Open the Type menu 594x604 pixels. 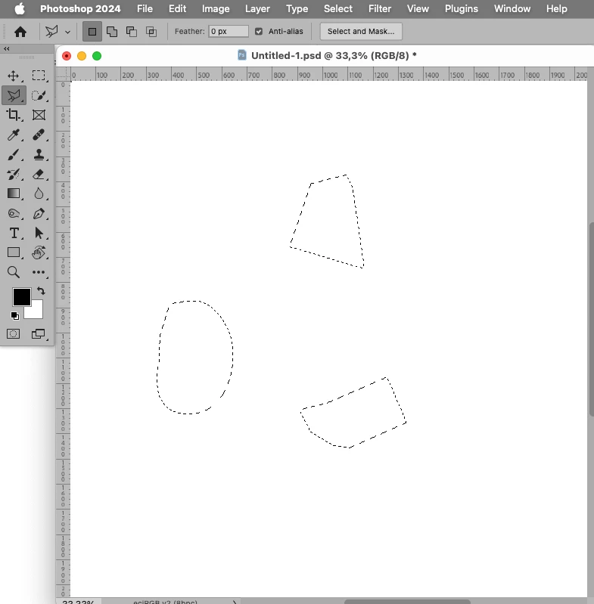click(x=297, y=8)
